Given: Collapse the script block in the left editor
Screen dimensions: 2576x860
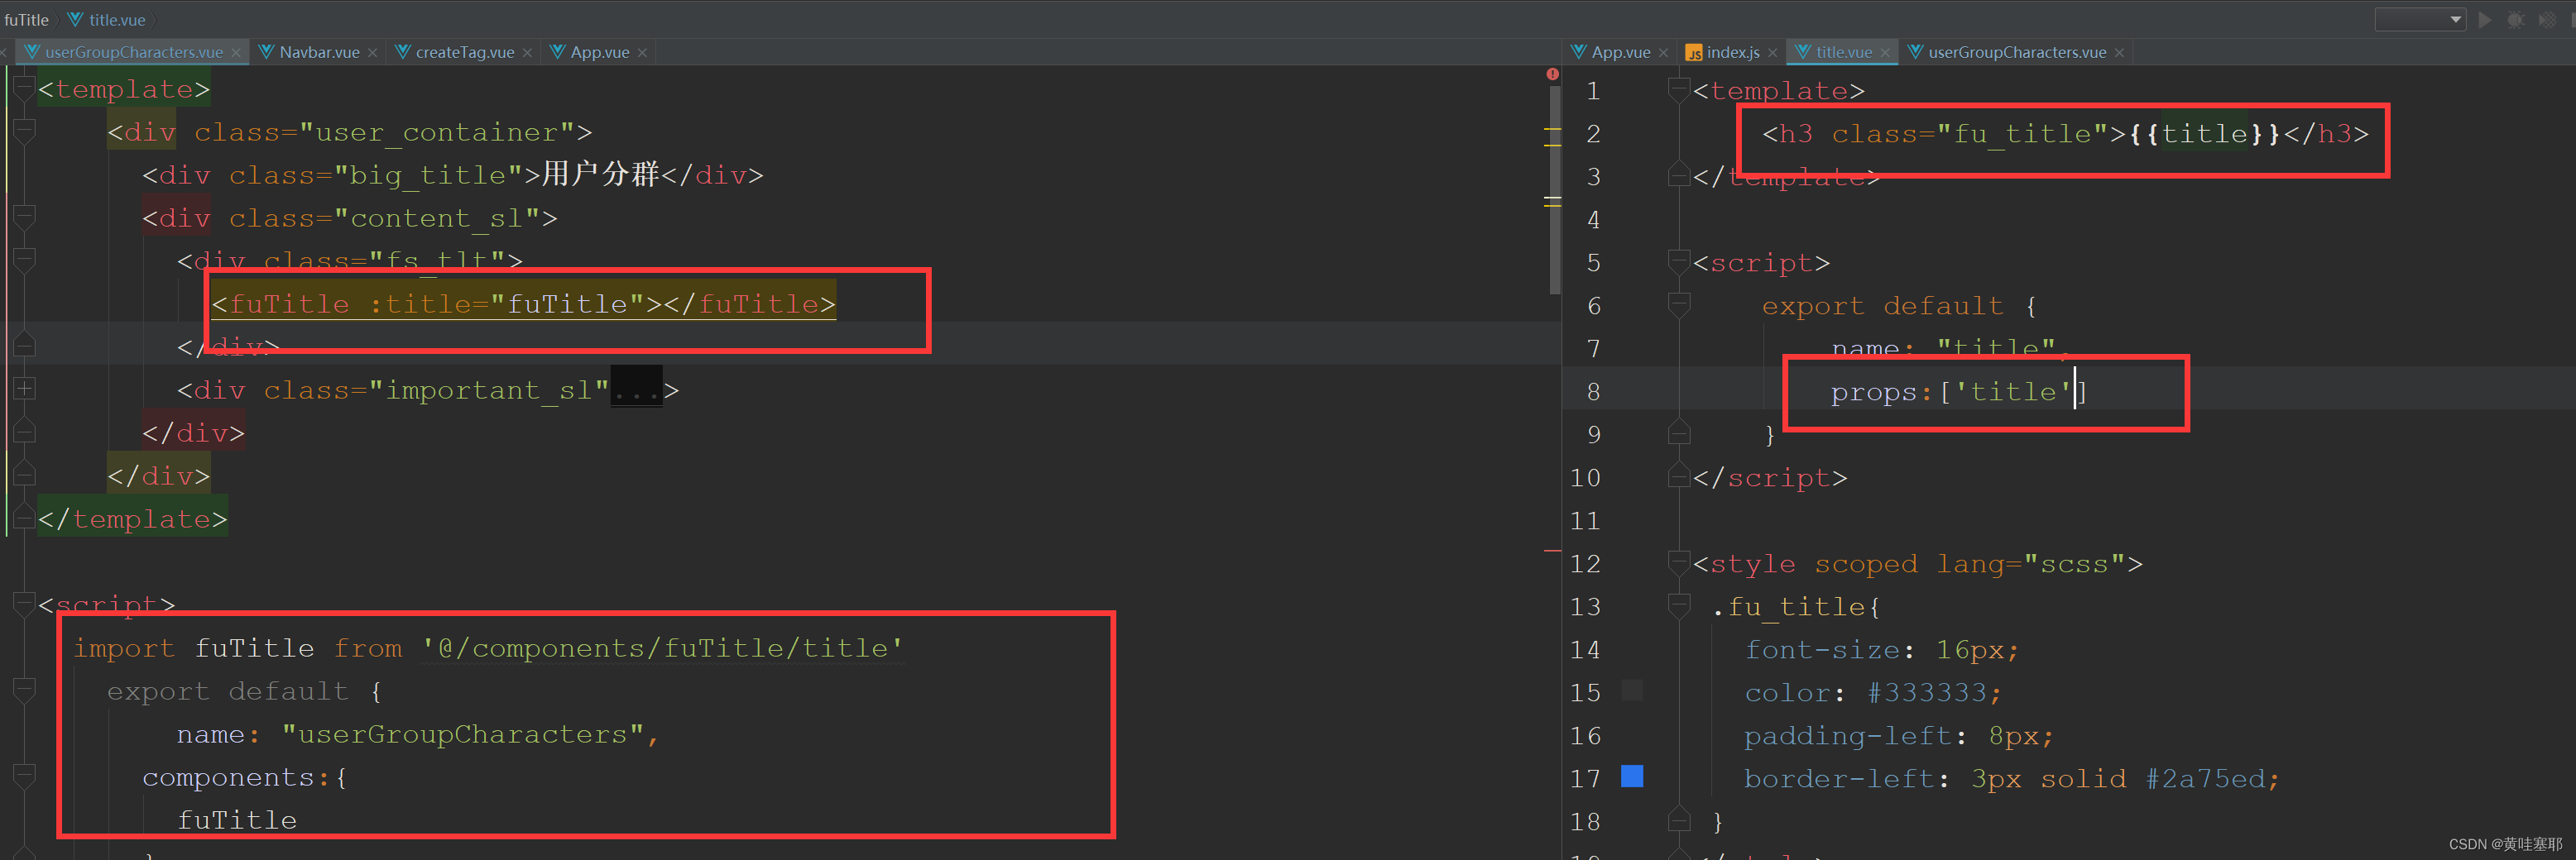Looking at the screenshot, I should click(25, 604).
